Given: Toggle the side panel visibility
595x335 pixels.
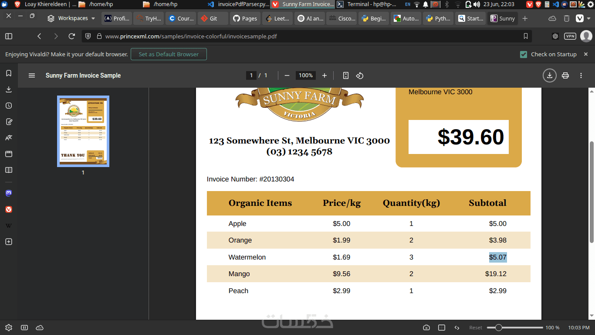Looking at the screenshot, I should (9, 36).
